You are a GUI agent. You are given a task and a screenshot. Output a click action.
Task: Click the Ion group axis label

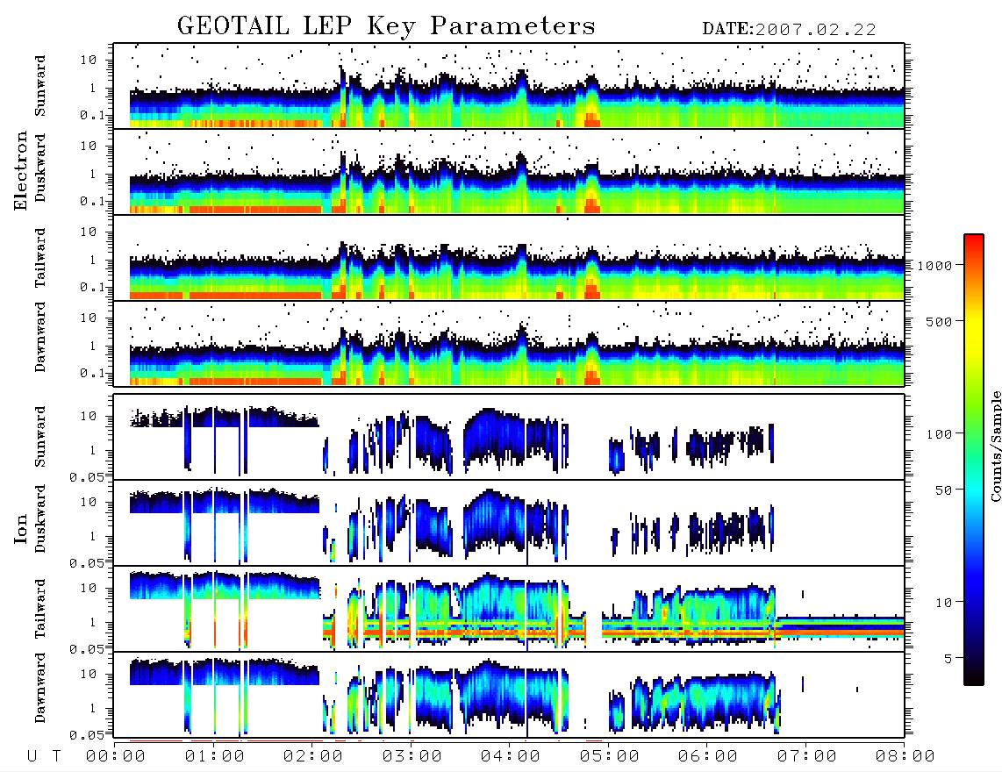pos(20,528)
